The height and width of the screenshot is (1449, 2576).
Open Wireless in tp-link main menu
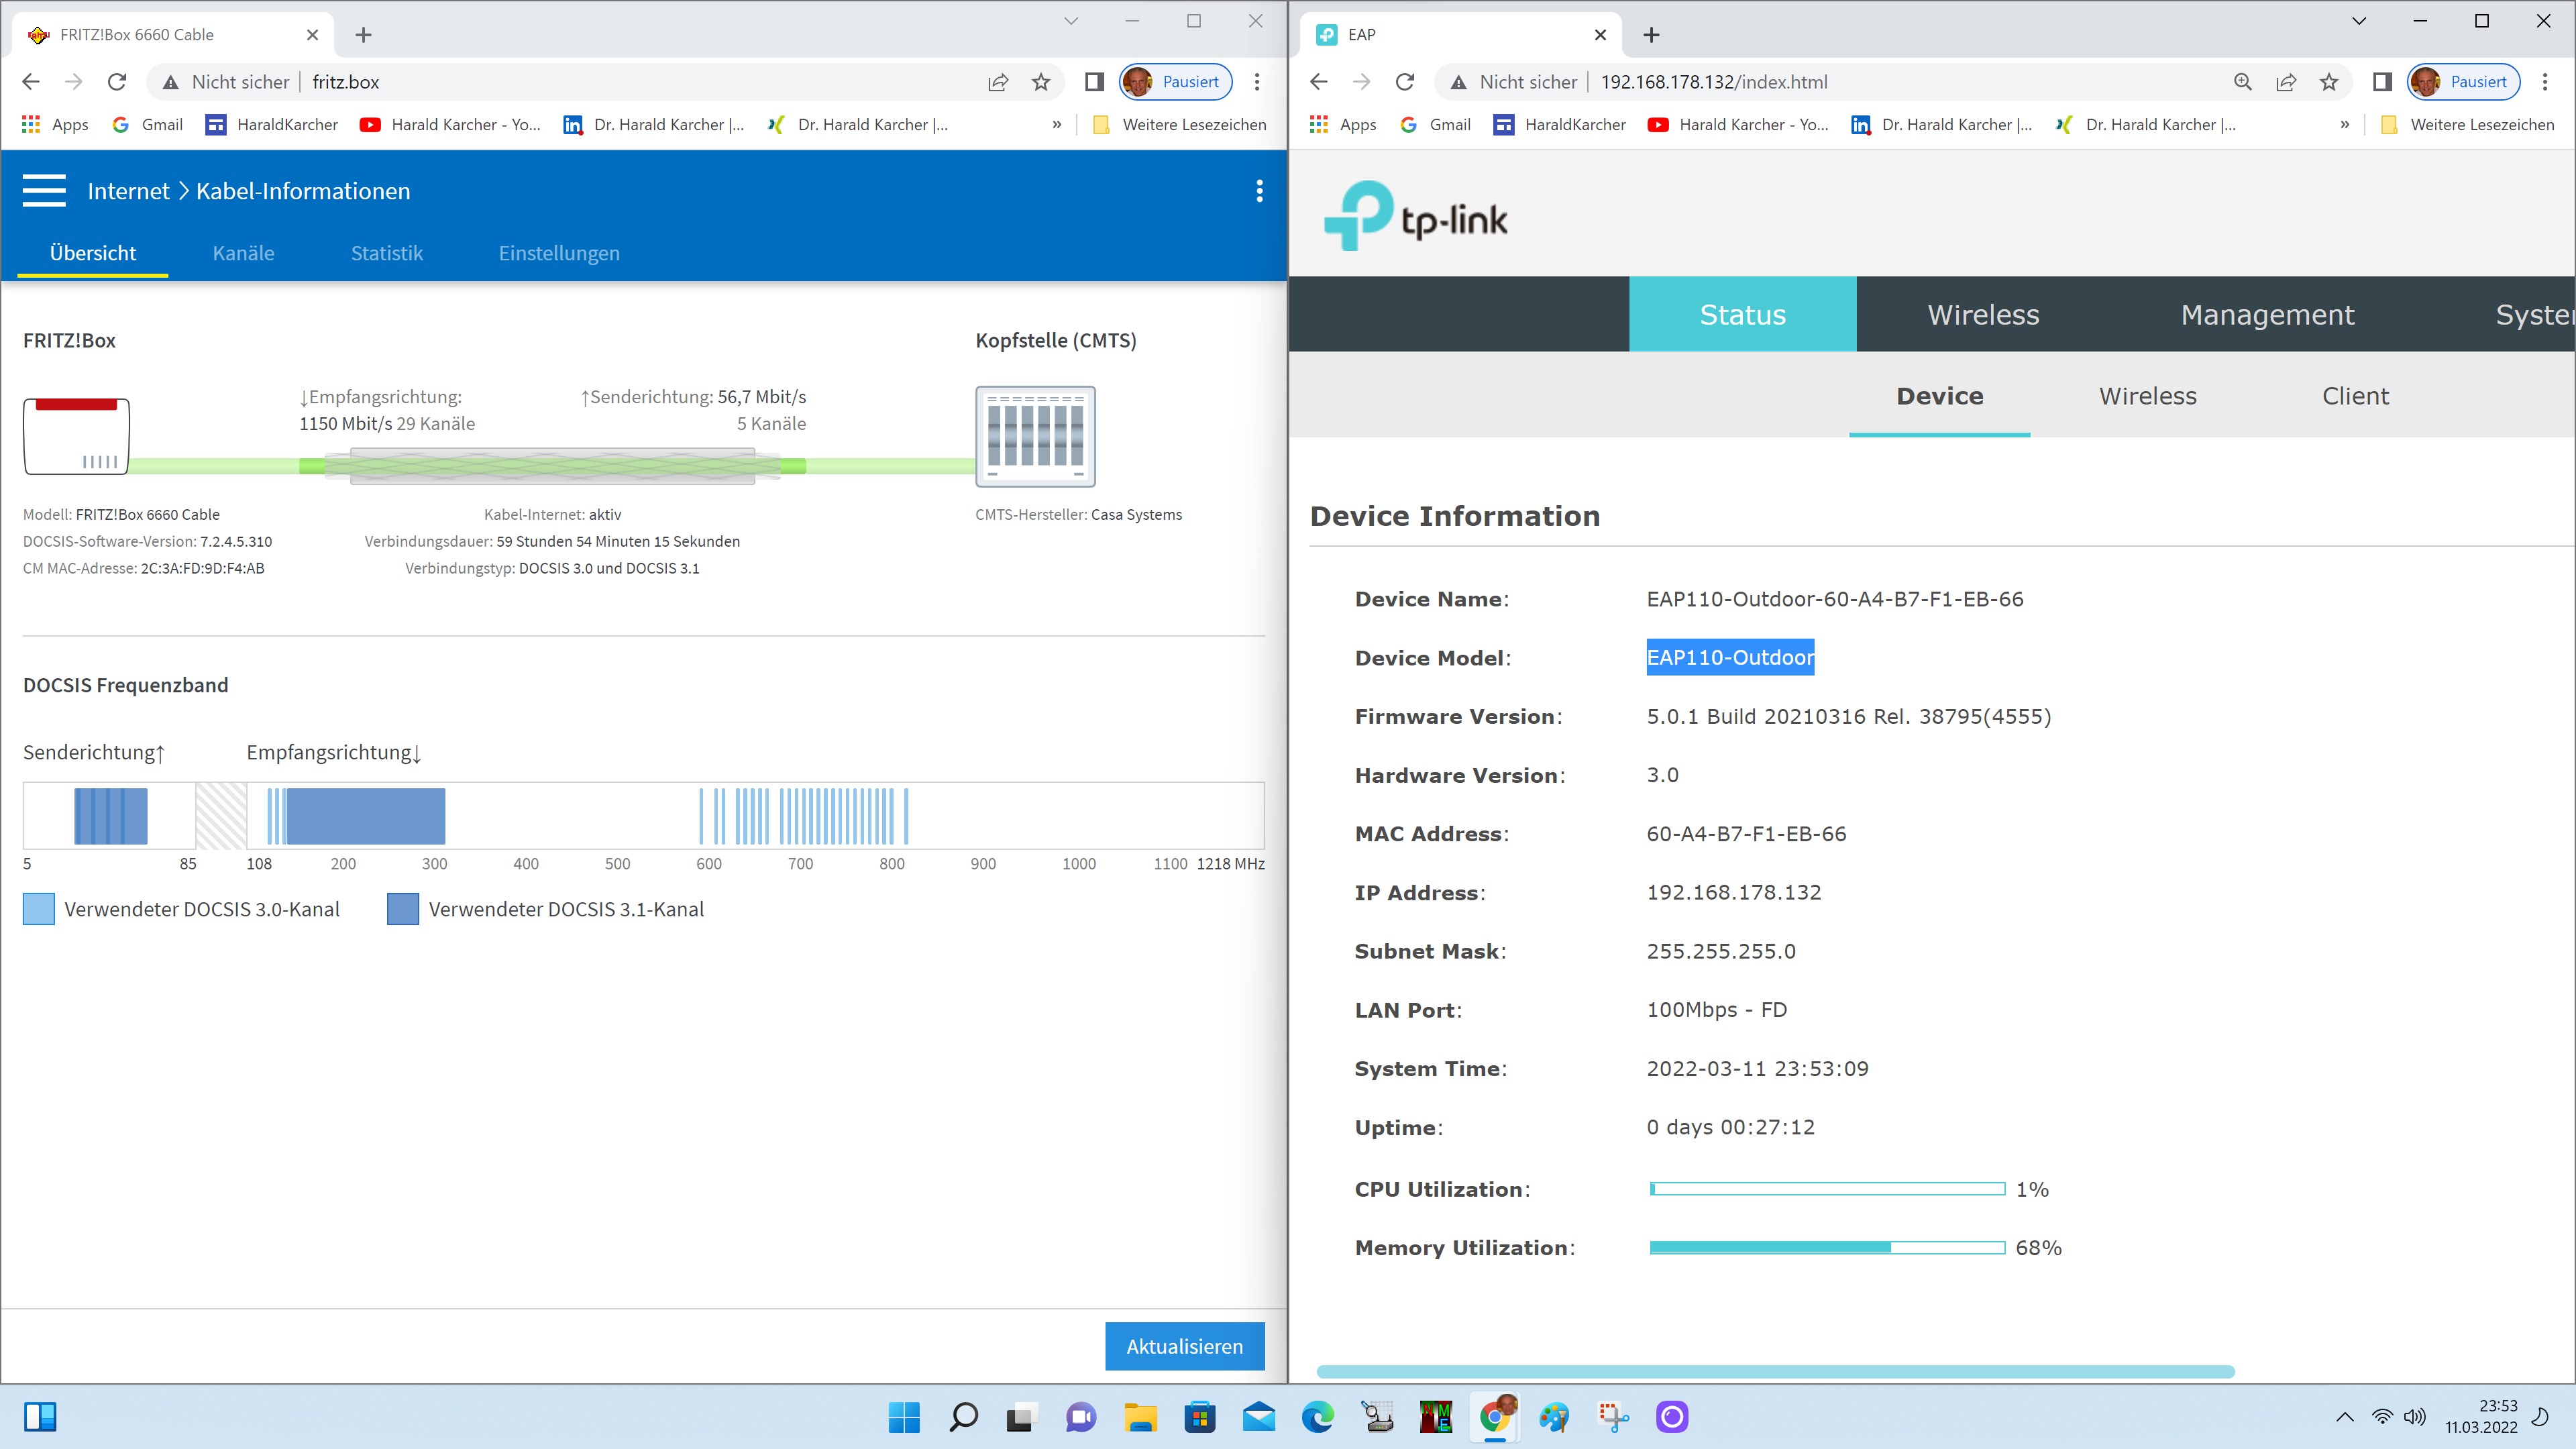tap(1983, 315)
